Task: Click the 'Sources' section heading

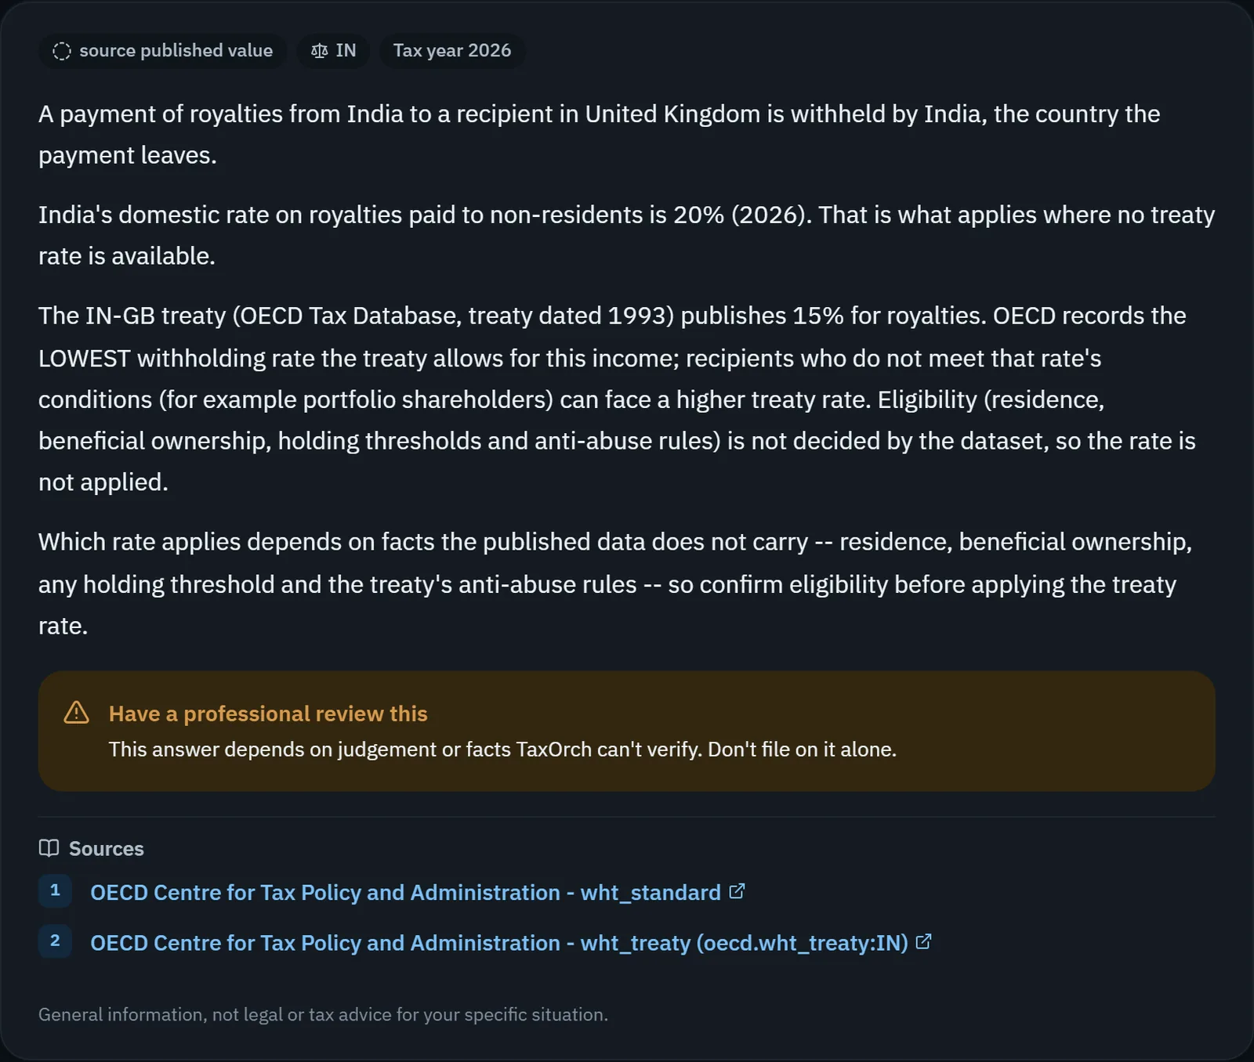Action: click(106, 849)
